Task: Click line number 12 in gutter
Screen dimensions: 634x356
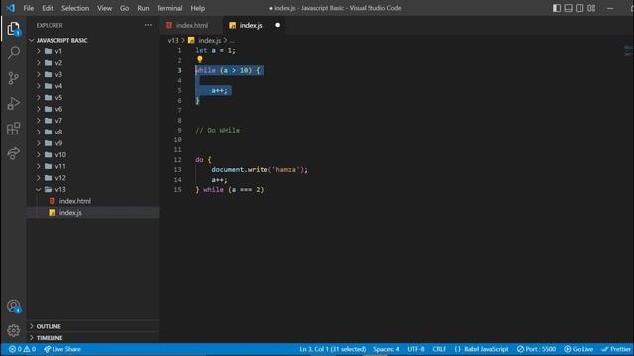Action: coord(178,160)
